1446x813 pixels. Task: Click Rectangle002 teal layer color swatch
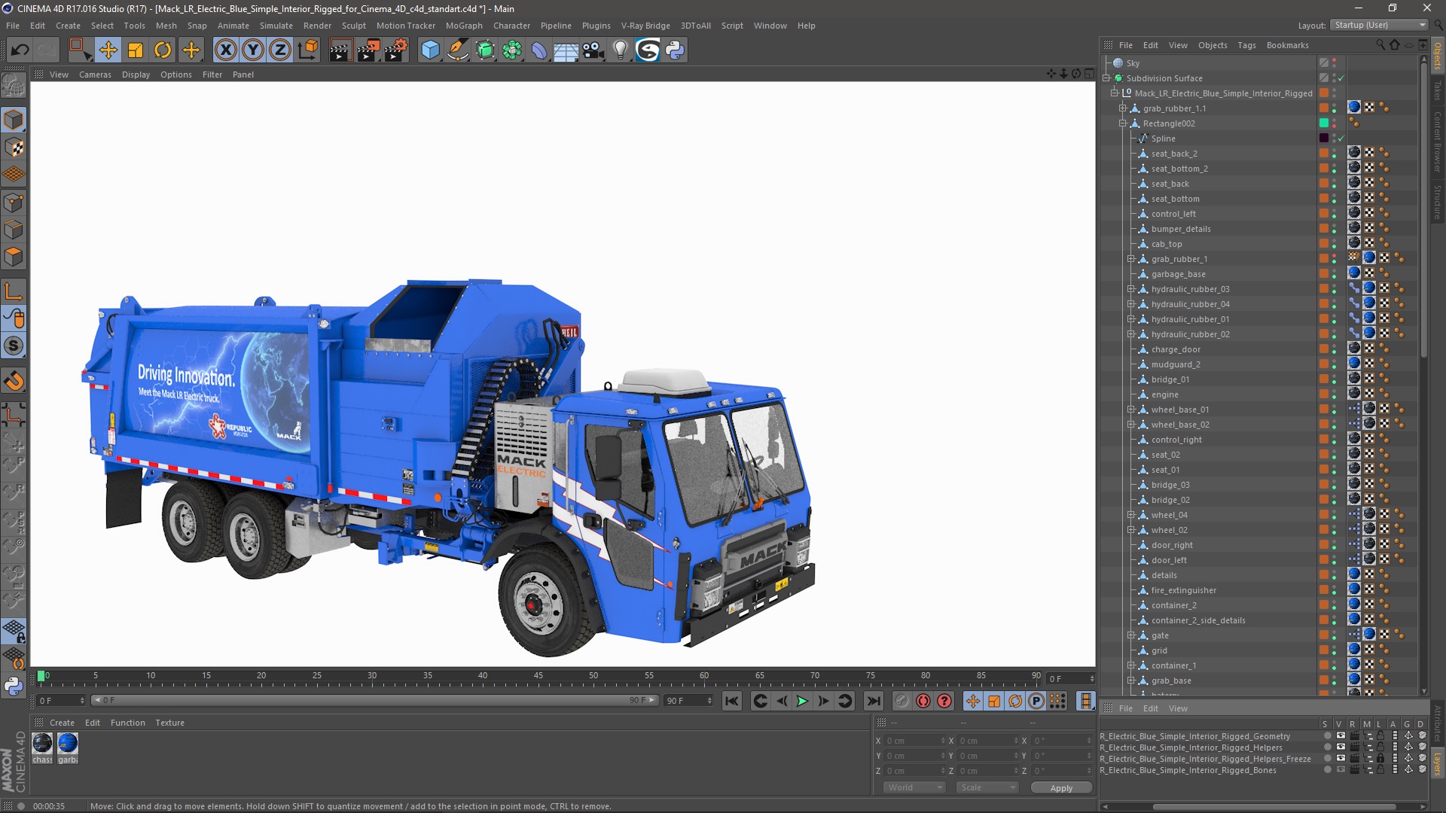click(x=1324, y=123)
